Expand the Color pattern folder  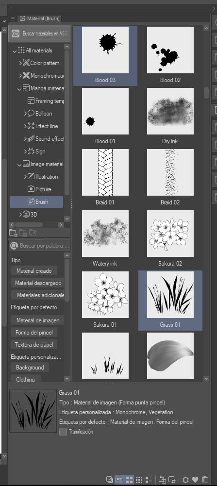tap(20, 63)
